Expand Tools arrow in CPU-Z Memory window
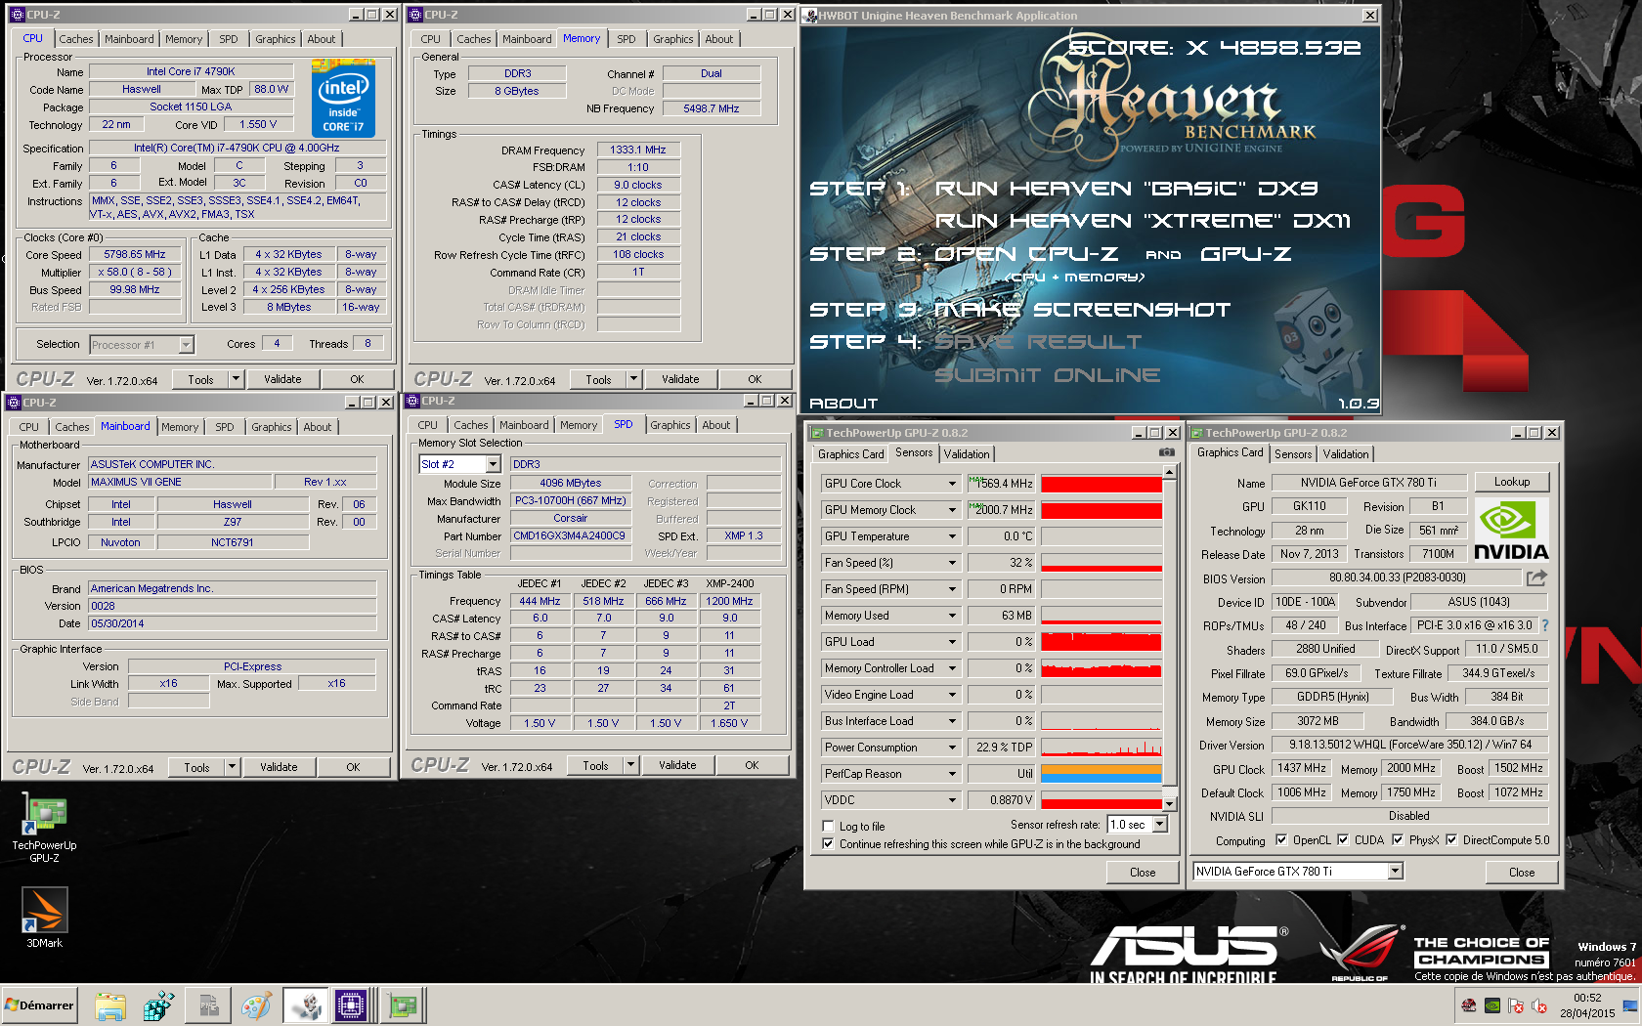 click(x=633, y=379)
